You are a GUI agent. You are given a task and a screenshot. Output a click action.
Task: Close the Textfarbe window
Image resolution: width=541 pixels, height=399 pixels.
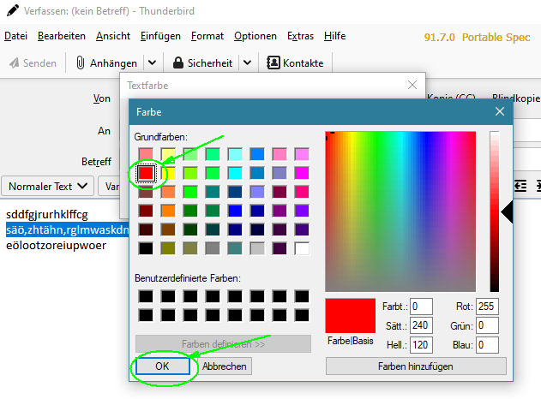413,86
